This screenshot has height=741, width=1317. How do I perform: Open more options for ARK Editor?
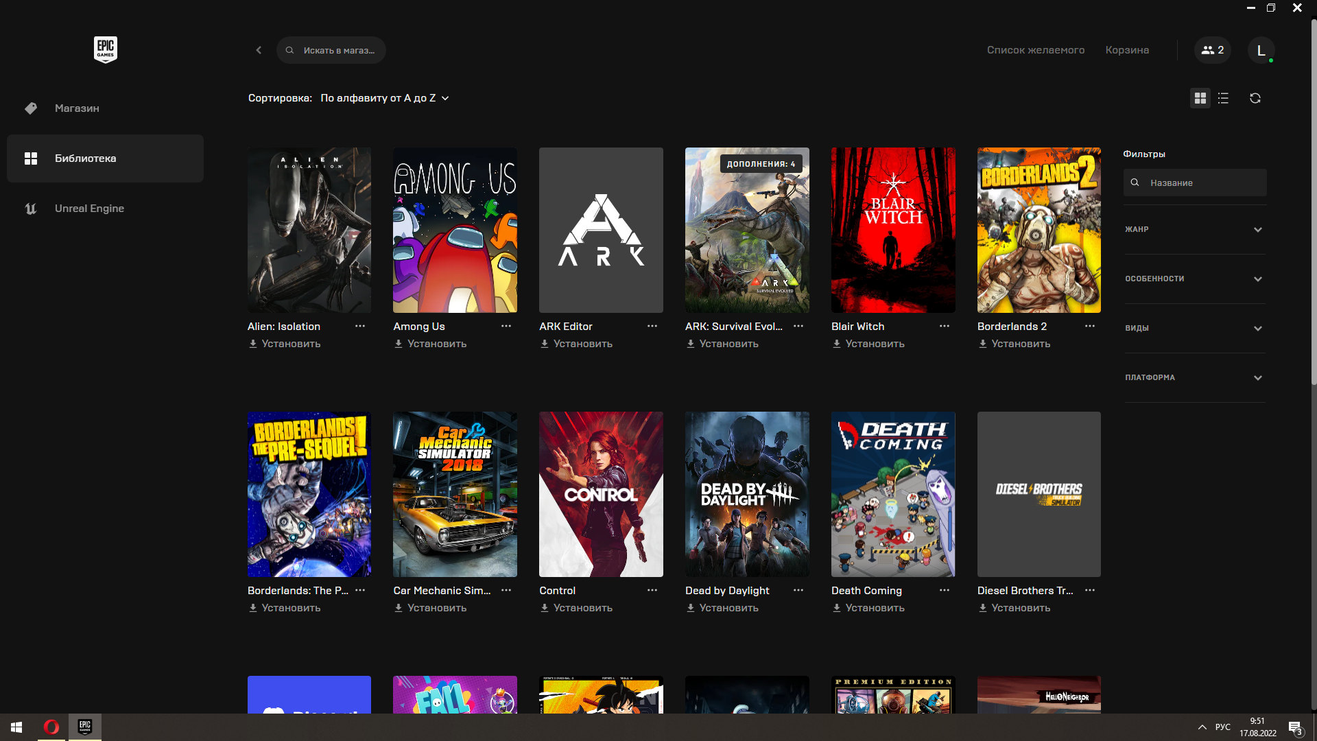click(x=652, y=326)
